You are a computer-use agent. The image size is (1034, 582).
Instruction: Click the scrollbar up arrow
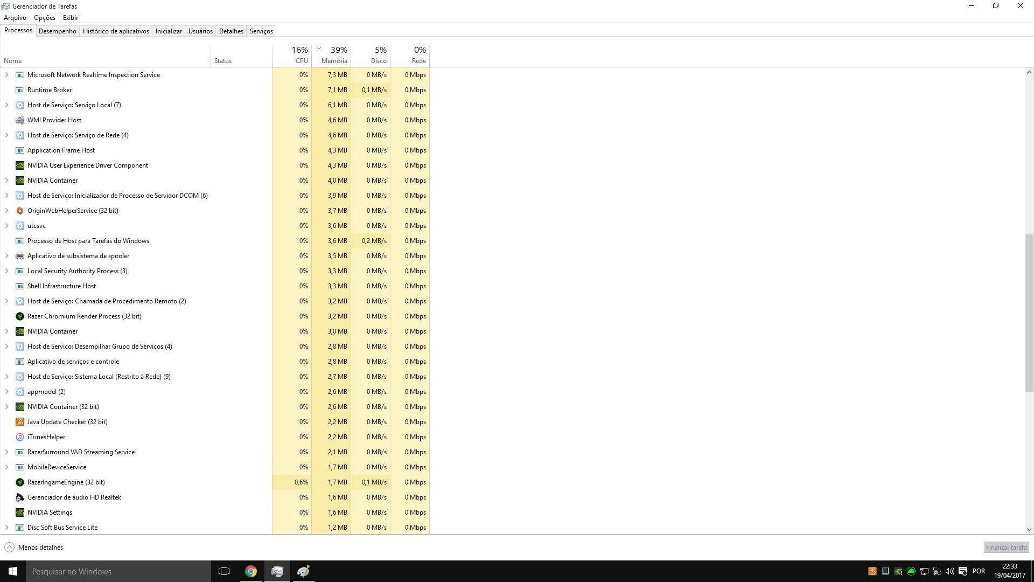[x=1029, y=73]
